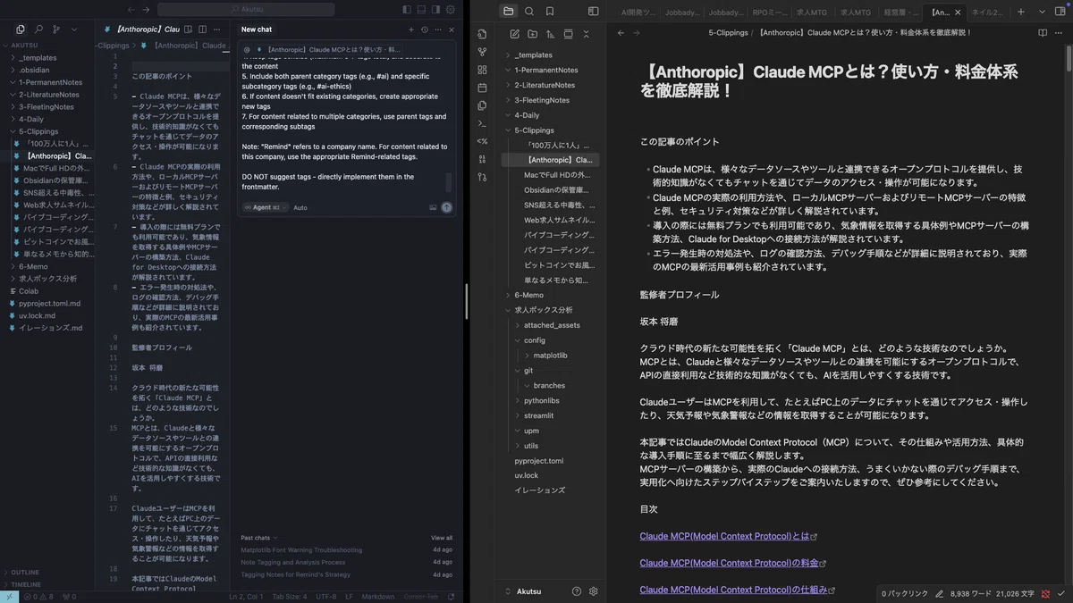Open the Claude MCP(Model Context Protocol)の料金 link

729,564
